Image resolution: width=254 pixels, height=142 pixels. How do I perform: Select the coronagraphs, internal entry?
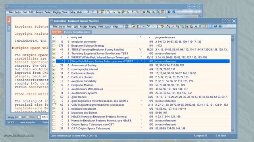[85, 69]
